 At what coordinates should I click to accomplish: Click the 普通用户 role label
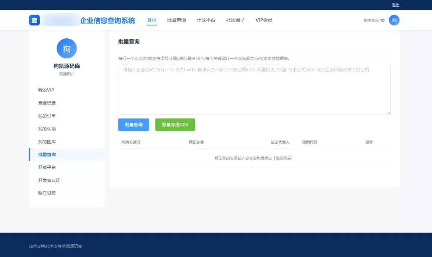point(67,74)
